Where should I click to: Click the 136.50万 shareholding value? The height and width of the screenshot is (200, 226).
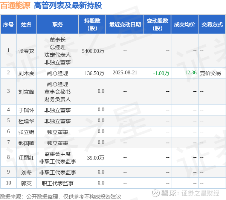click(94, 73)
